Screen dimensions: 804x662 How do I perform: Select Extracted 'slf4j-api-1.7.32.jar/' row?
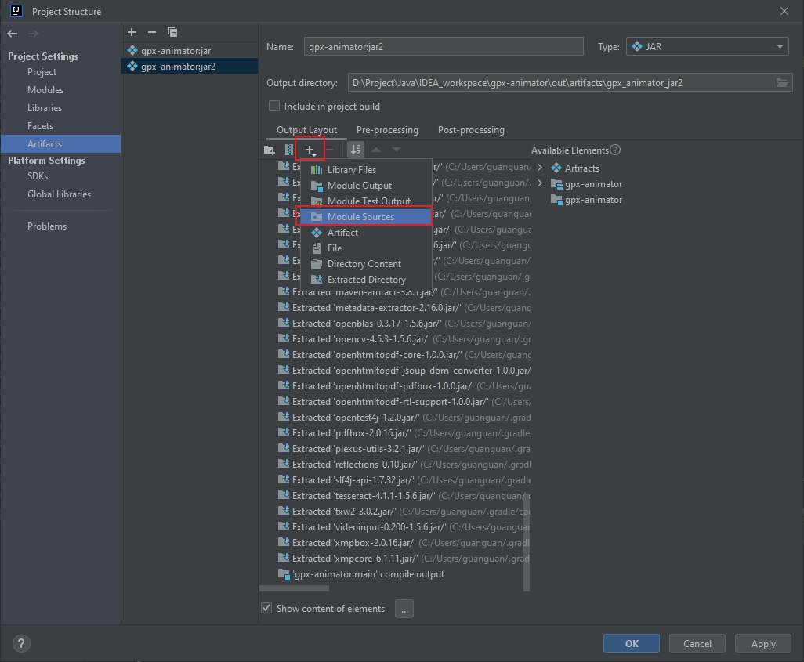[404, 480]
